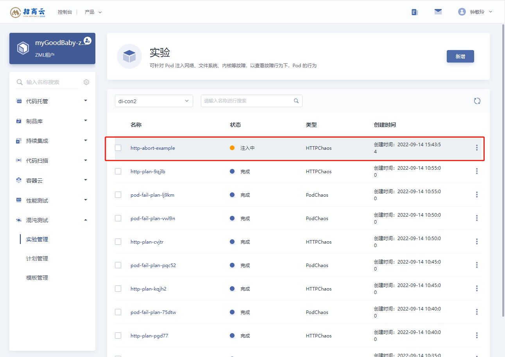
Task: Open the pod-fail-plan-lj9km experiment link
Action: [152, 195]
